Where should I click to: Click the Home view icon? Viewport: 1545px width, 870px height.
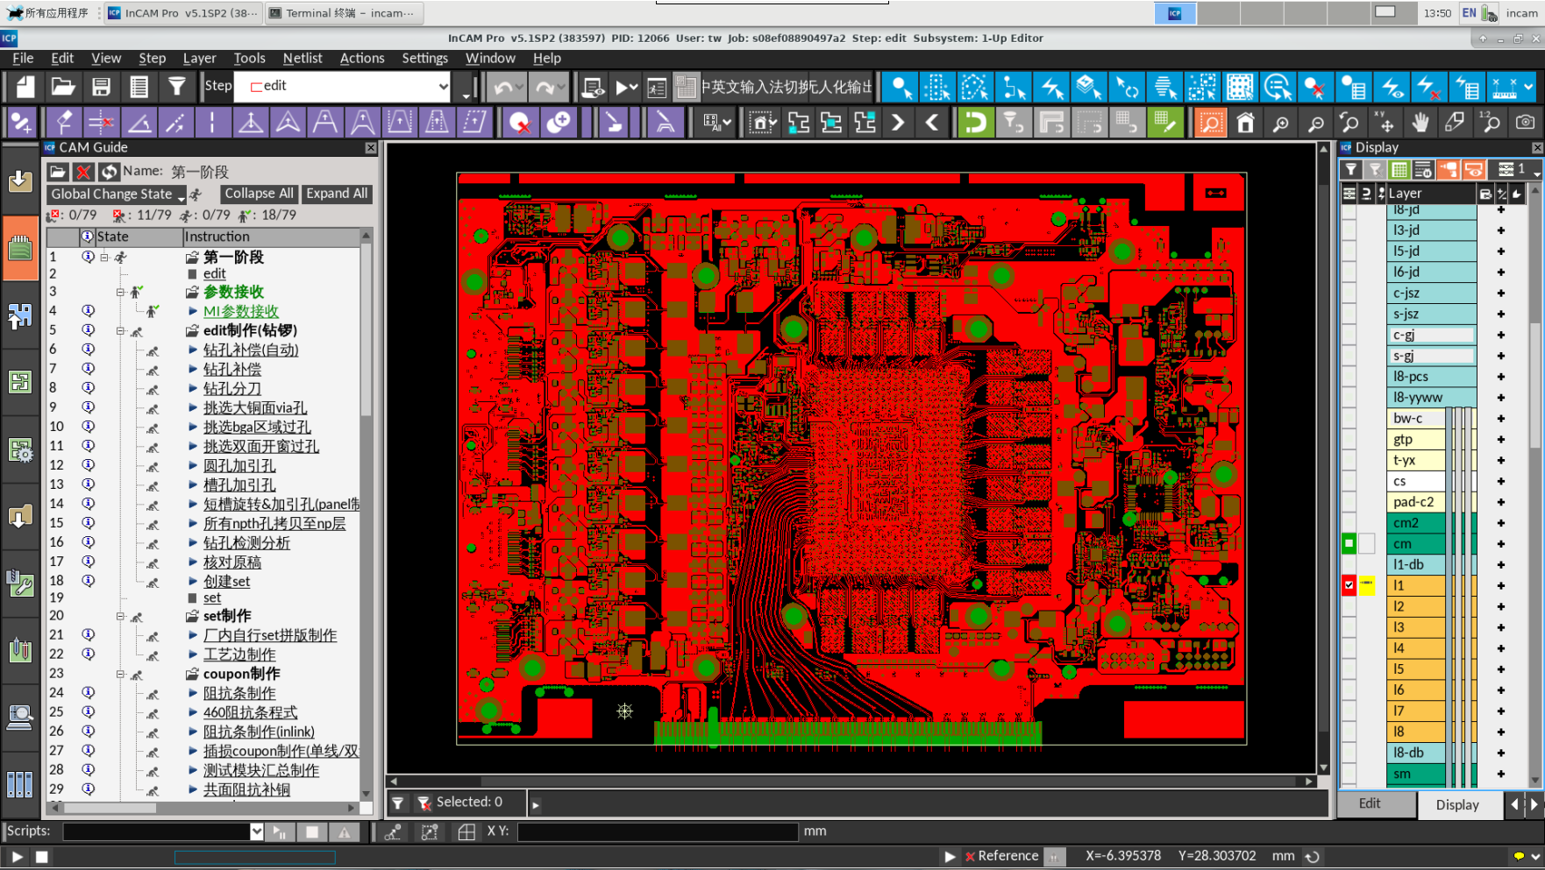point(1245,123)
